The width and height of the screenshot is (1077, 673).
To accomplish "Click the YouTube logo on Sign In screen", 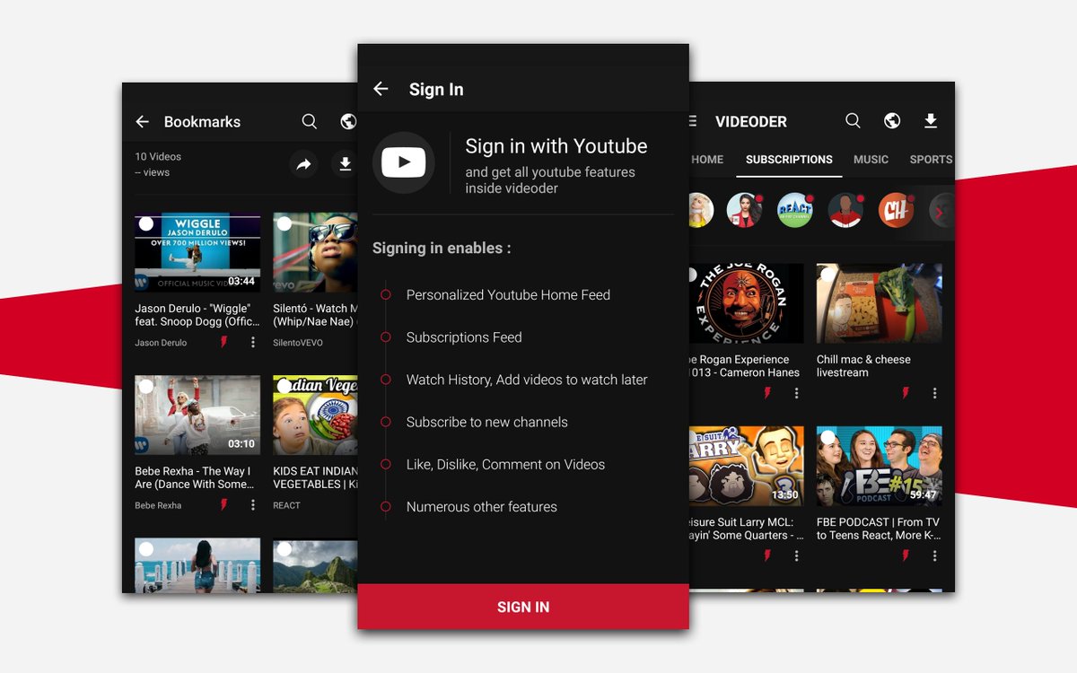I will tap(404, 162).
